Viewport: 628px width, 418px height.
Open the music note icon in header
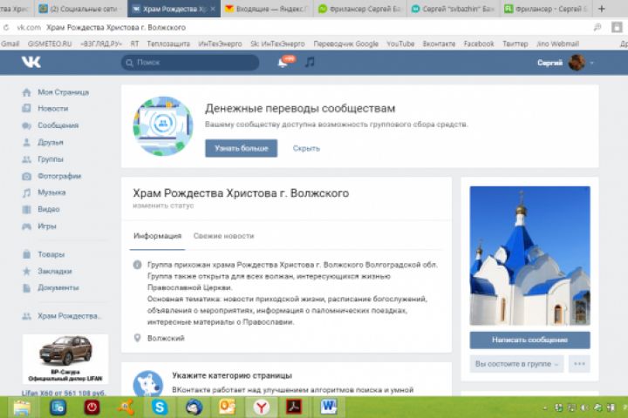coord(310,62)
